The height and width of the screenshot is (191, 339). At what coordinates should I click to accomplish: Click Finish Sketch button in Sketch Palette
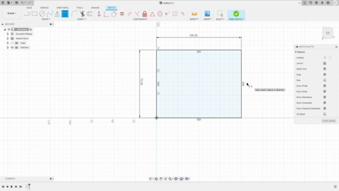(329, 121)
